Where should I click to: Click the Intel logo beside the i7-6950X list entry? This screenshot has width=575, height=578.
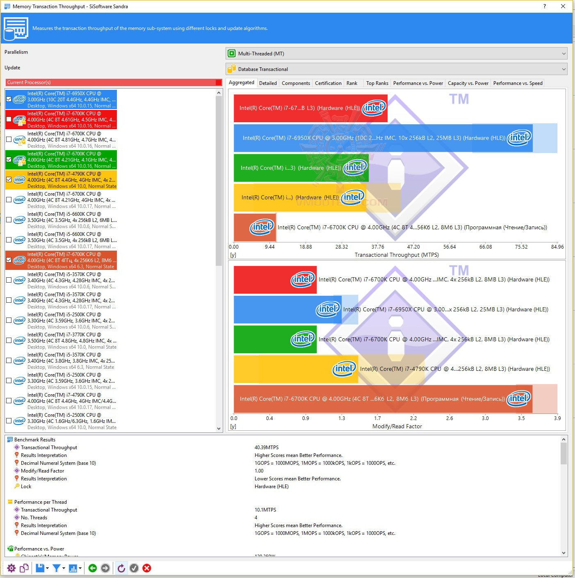pyautogui.click(x=19, y=99)
